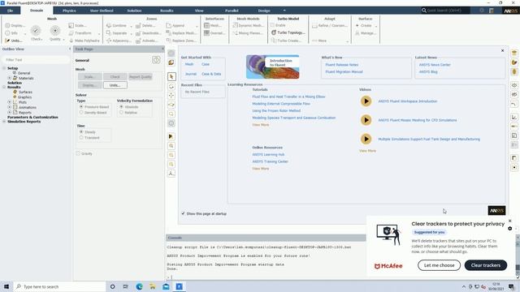
Task: Toggle Show this page at startup
Action: 183,213
